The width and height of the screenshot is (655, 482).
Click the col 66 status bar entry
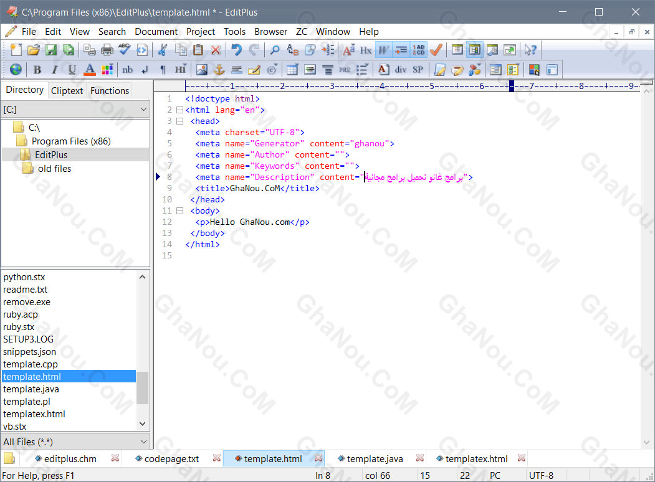[x=378, y=476]
